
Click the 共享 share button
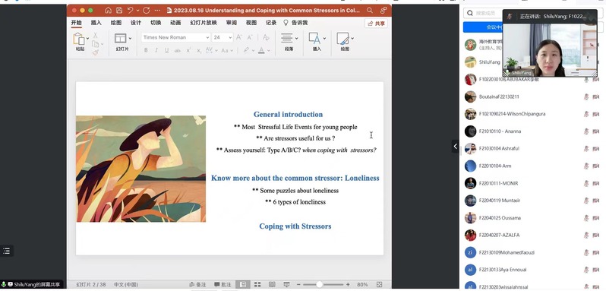pos(376,24)
